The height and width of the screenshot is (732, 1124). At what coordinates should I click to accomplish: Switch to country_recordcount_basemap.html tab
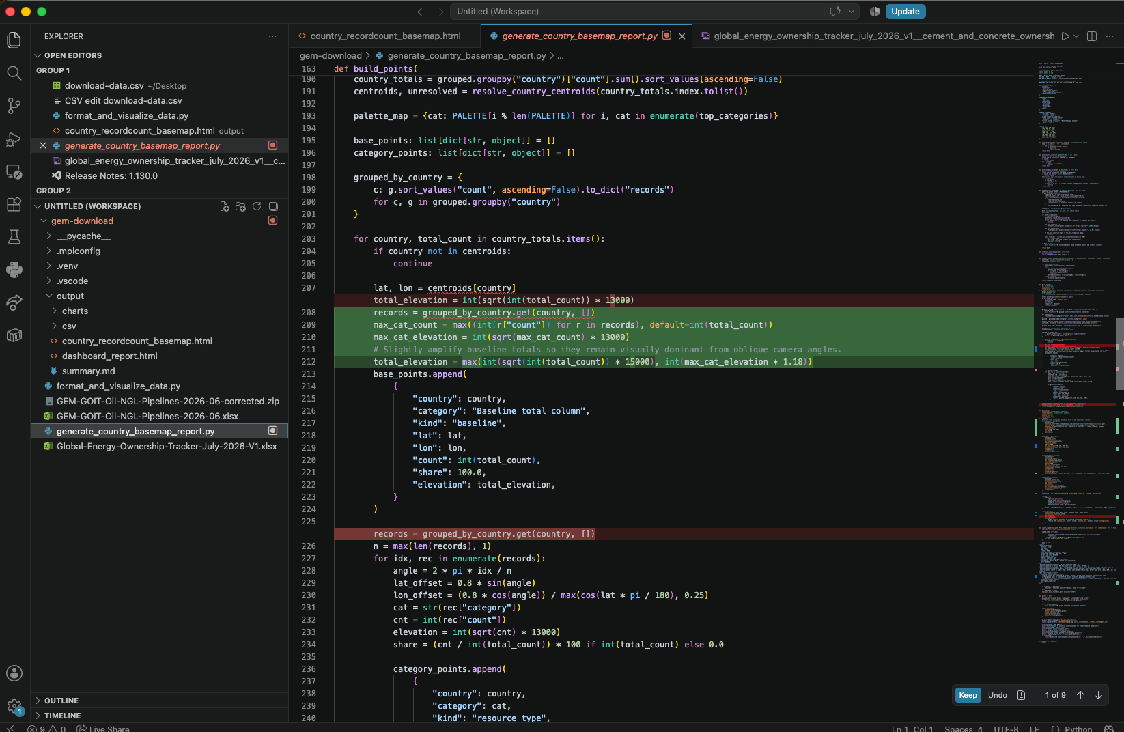coord(384,36)
